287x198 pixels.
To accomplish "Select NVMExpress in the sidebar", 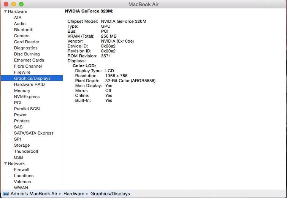I will (27, 97).
